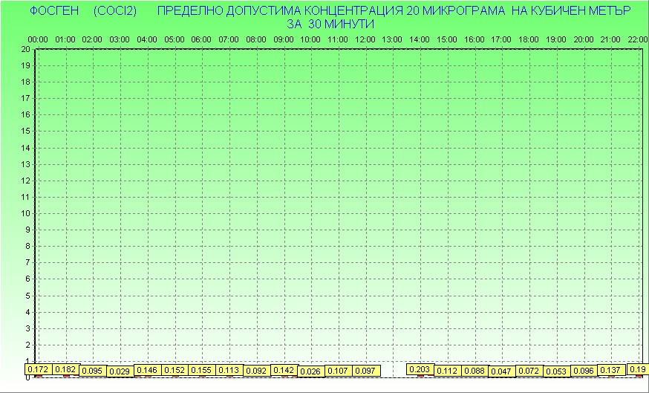Click the 0.092 value label
Screen dimensions: 649x393
pyautogui.click(x=256, y=371)
